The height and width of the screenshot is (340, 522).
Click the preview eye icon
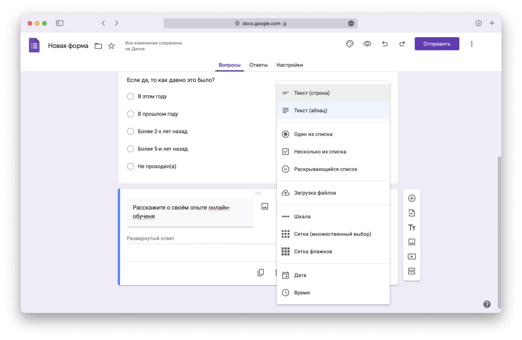[x=367, y=44]
